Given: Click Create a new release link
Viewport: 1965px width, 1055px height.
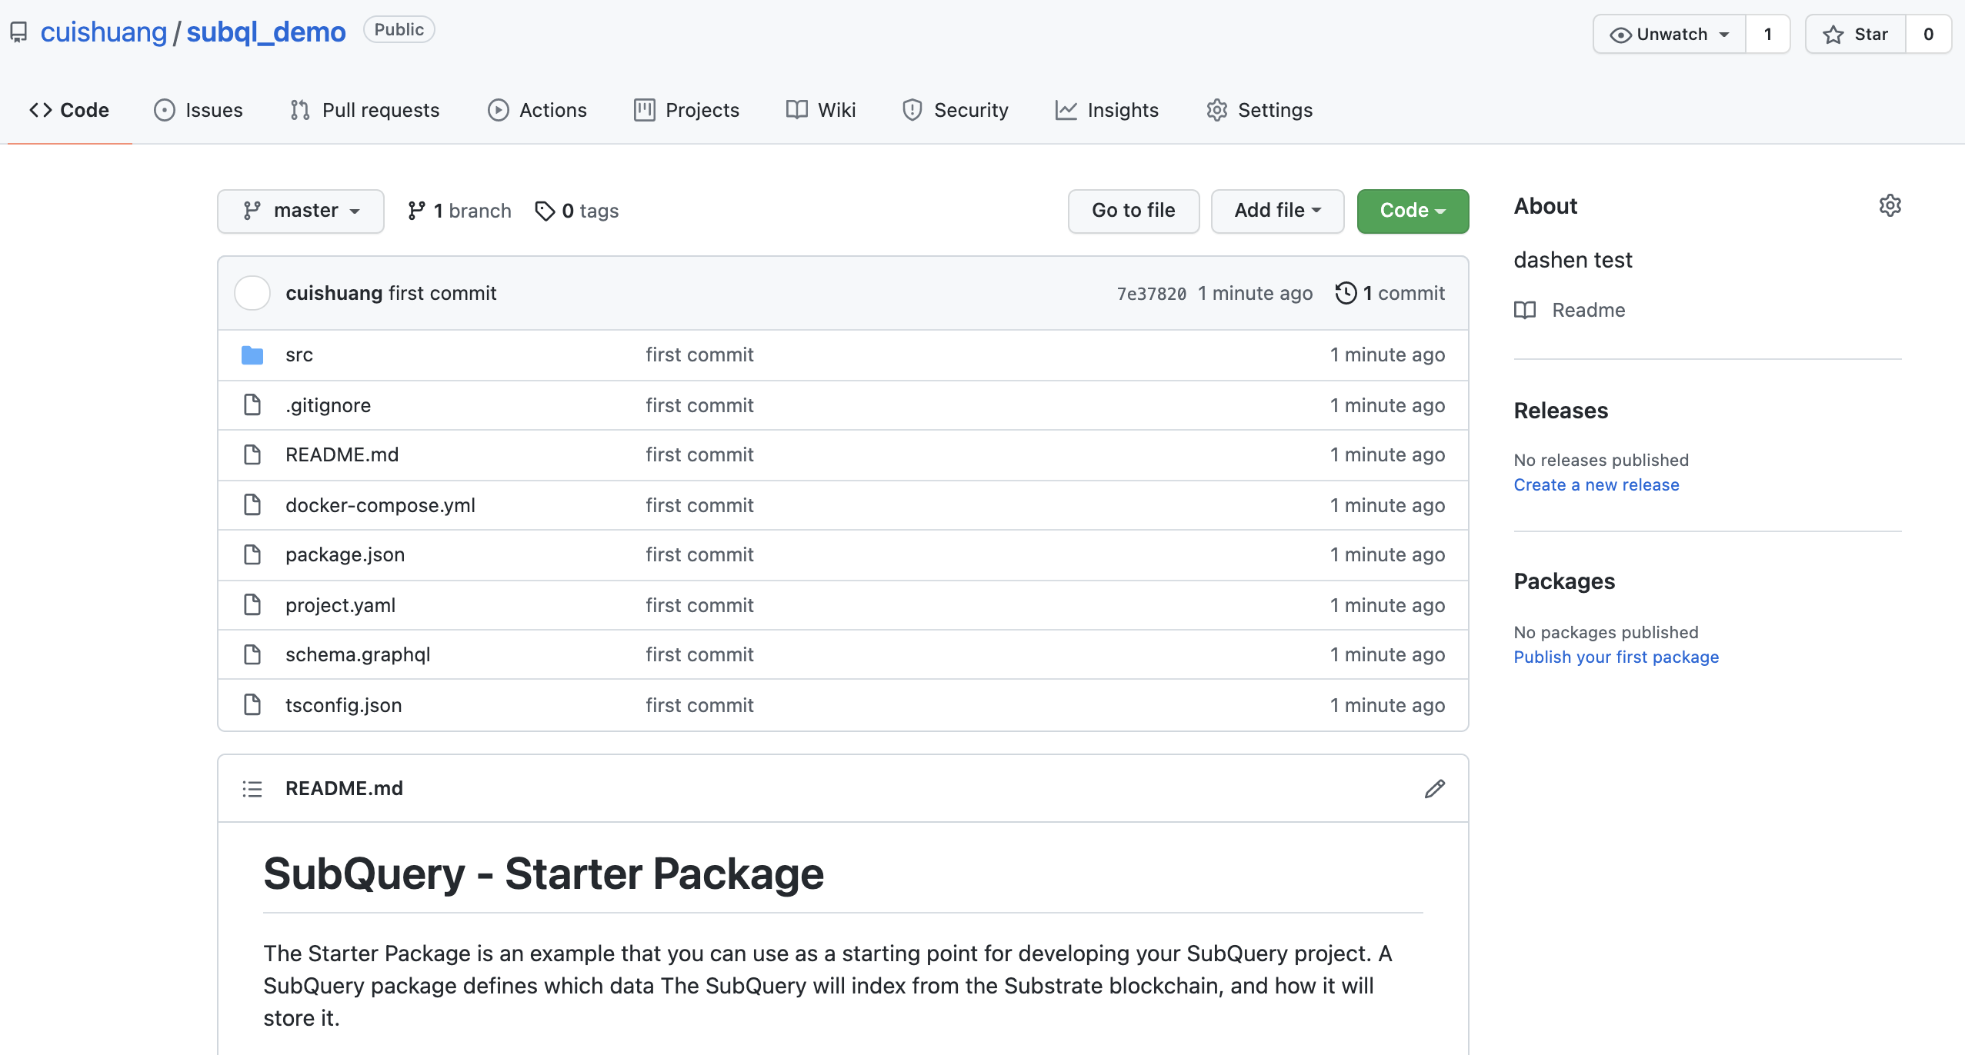Looking at the screenshot, I should (1596, 484).
